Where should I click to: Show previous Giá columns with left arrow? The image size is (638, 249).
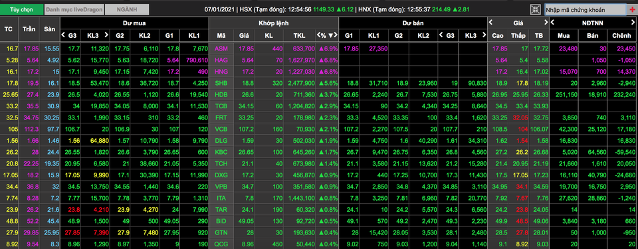point(490,23)
